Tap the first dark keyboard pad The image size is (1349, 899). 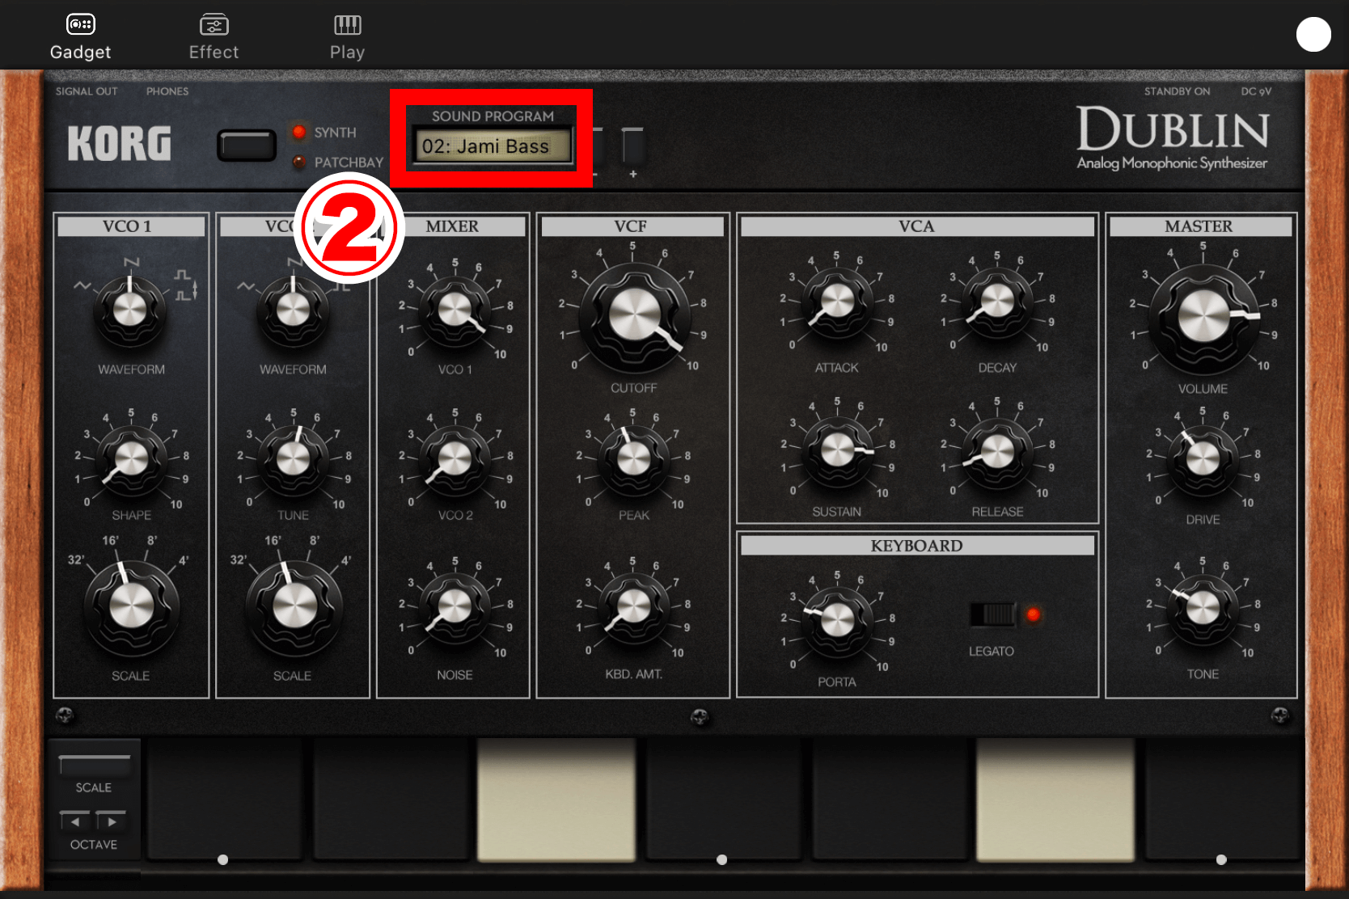click(x=223, y=799)
